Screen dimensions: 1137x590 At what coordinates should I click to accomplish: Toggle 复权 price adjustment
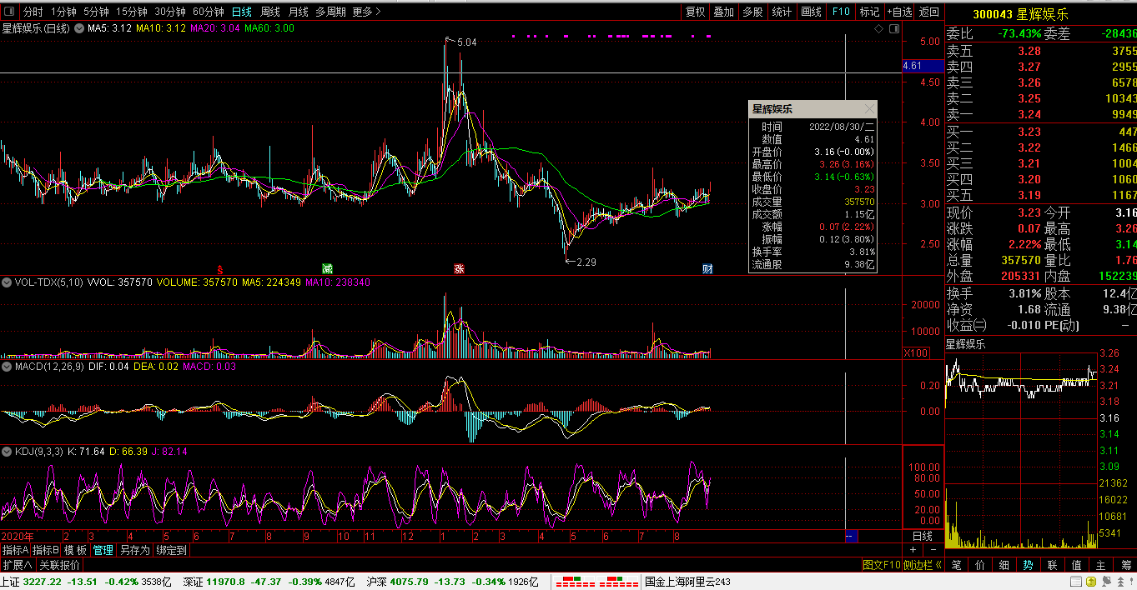pyautogui.click(x=695, y=12)
